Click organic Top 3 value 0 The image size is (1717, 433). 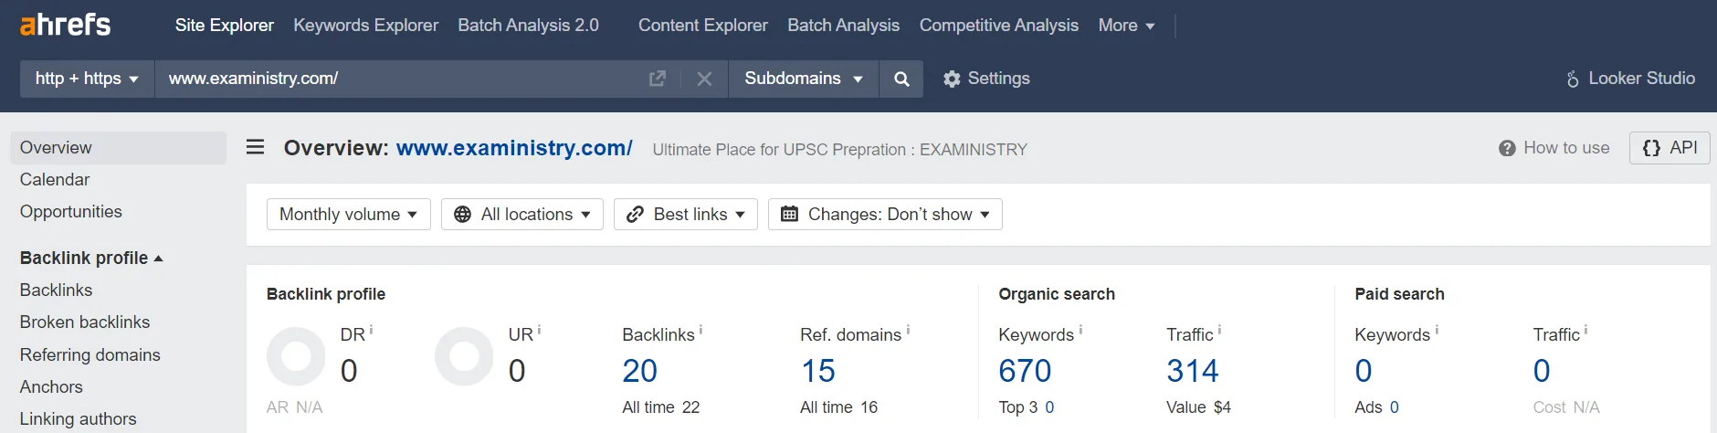click(x=1049, y=407)
